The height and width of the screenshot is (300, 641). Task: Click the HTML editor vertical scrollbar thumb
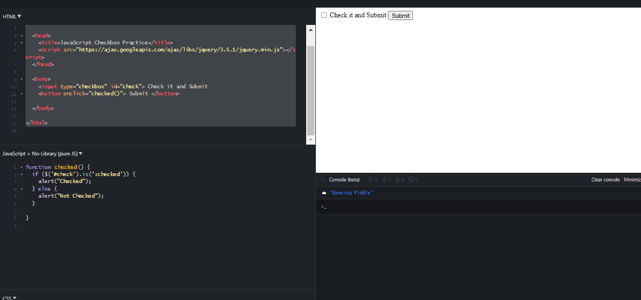[310, 89]
